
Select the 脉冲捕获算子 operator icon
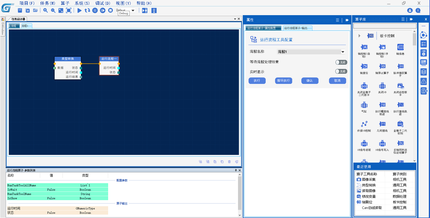pos(400,66)
